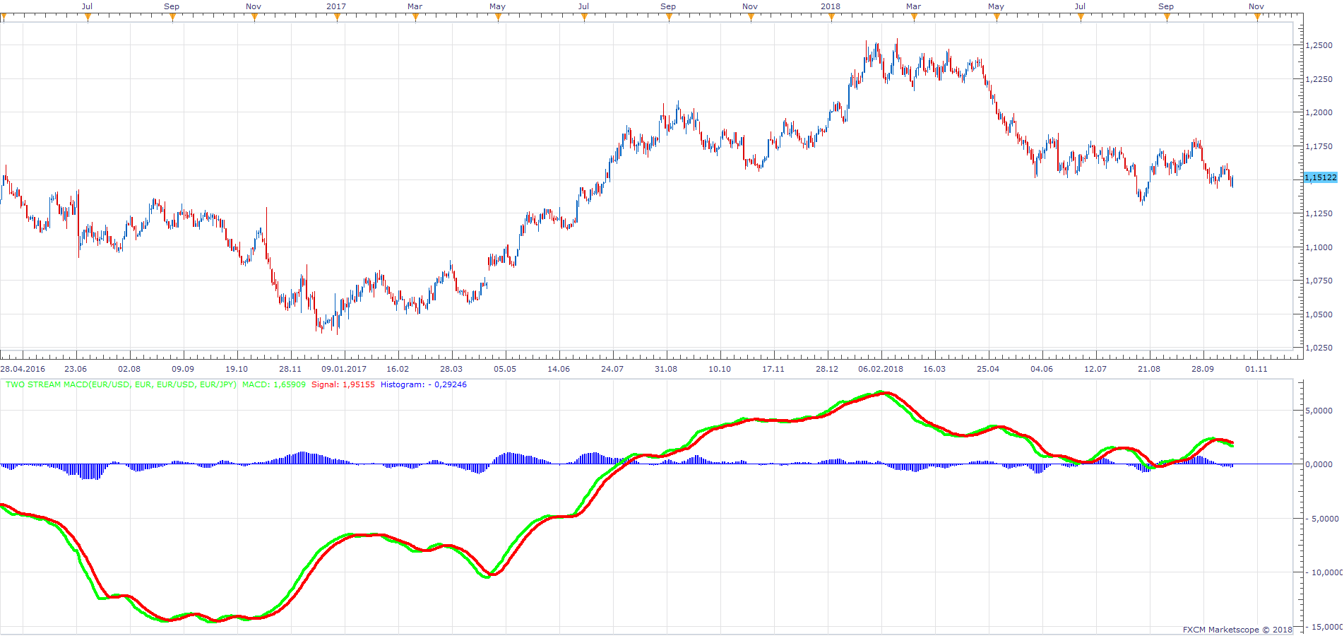Select the Nov 2018 orange timeline marker
Viewport: 1344px width, 636px height.
pyautogui.click(x=1257, y=18)
